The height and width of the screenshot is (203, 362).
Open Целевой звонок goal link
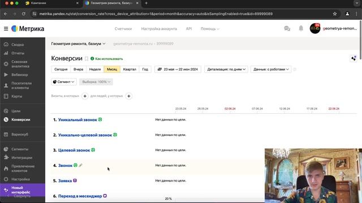tap(74, 150)
